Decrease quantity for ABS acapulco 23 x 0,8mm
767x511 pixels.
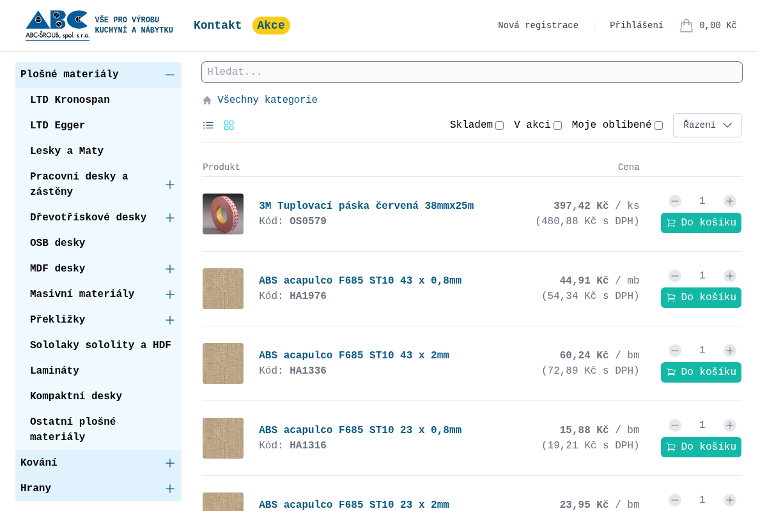[x=675, y=425]
